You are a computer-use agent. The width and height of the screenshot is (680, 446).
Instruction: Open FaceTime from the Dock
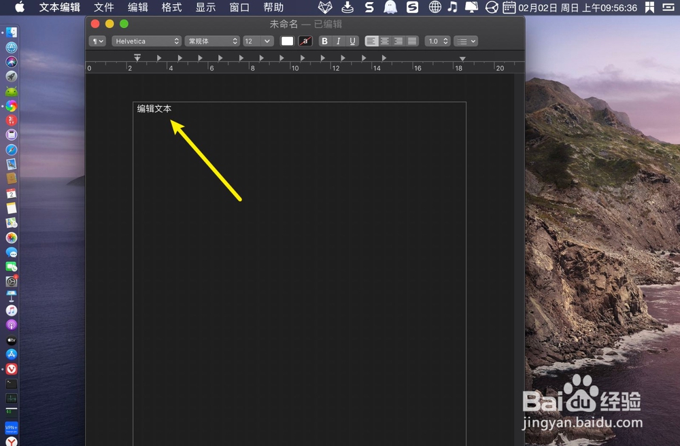(x=12, y=267)
